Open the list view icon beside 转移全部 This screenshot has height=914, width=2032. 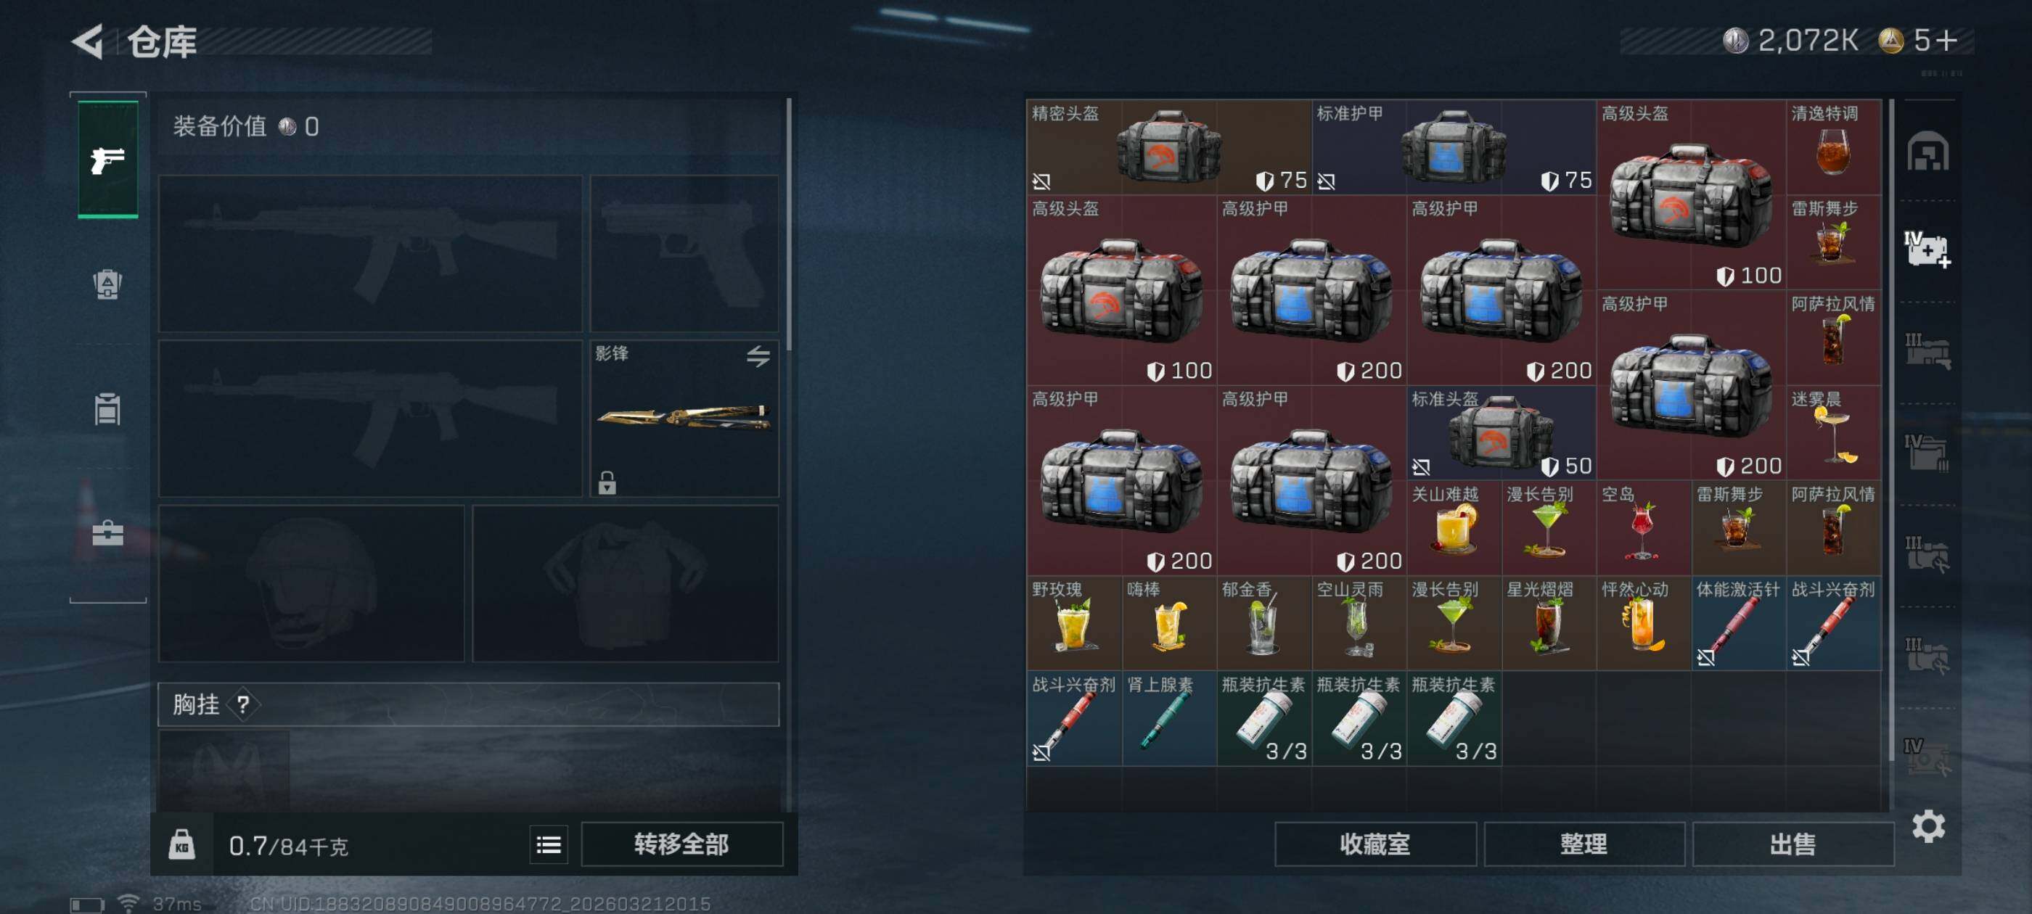coord(548,845)
